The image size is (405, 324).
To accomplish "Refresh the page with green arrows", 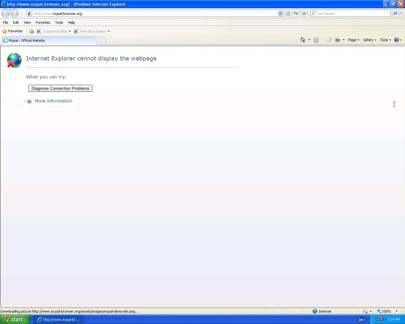I will (296, 14).
